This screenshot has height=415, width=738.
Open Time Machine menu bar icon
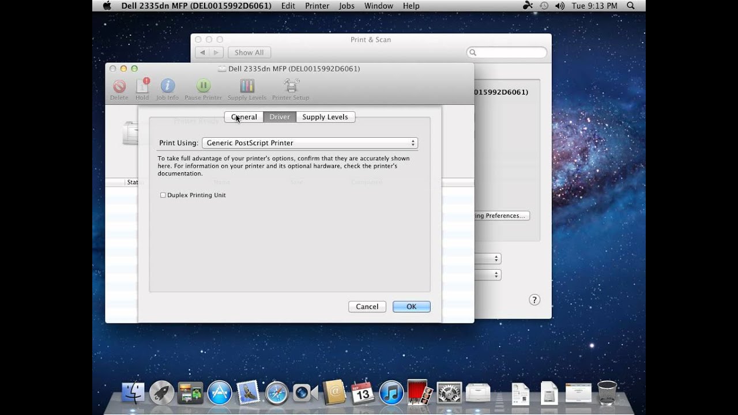pos(544,6)
